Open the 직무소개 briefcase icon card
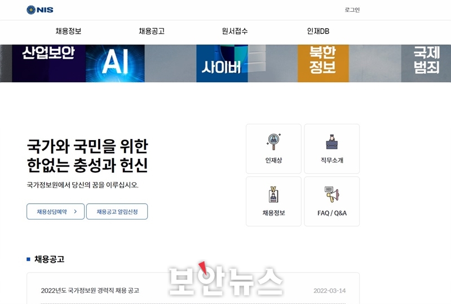Image resolution: width=451 pixels, height=304 pixels. 332,149
